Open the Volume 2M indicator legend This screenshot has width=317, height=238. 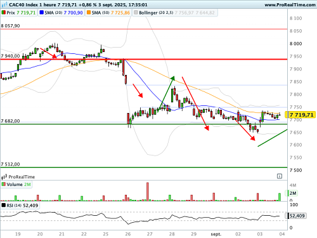point(16,185)
